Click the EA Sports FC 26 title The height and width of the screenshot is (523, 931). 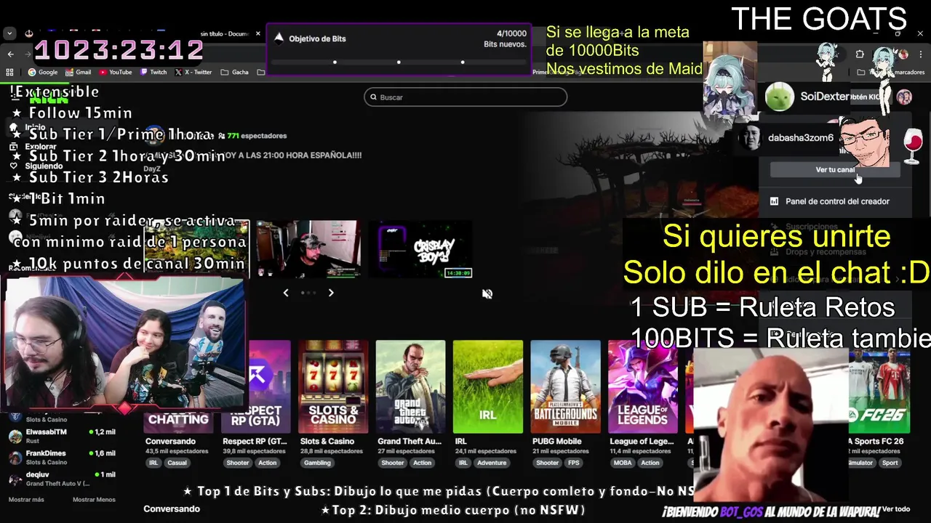[876, 441]
